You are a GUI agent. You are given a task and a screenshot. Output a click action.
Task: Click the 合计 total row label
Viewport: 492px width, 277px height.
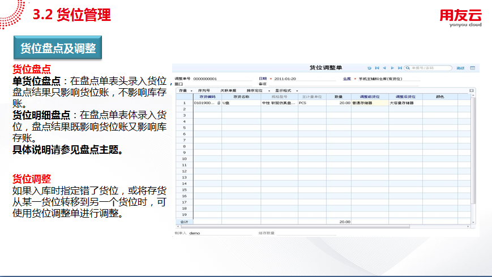[185, 222]
